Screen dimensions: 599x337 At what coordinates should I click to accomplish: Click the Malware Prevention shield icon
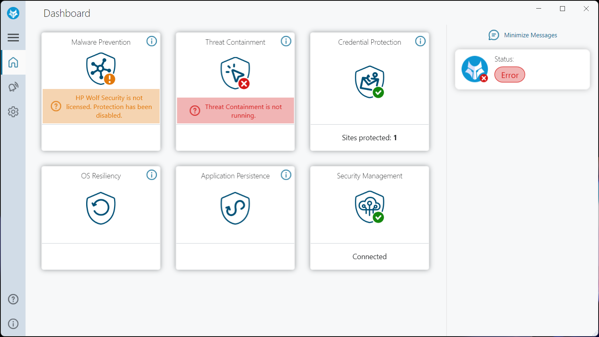[x=101, y=69]
